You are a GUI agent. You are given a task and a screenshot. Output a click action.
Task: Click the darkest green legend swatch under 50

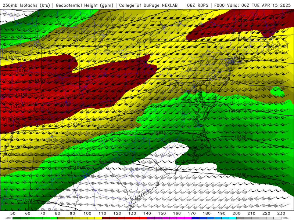coord(17,218)
